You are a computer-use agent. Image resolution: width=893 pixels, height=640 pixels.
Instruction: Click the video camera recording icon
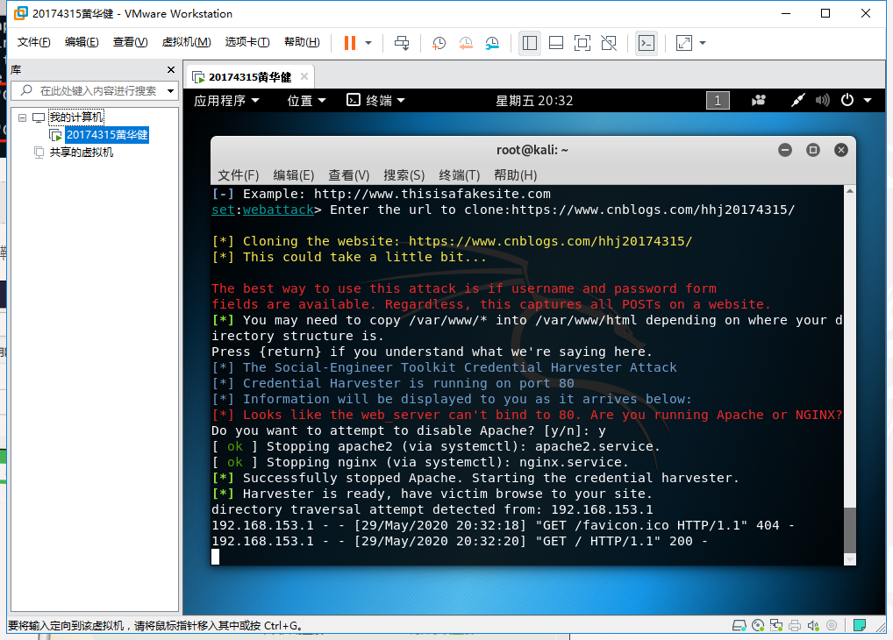(x=759, y=101)
